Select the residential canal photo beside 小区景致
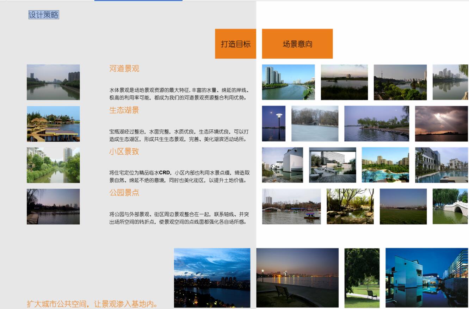Viewport: 469px width, 309px height. point(53,165)
